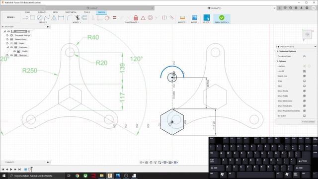Select the Line sketch tool

pos(25,18)
